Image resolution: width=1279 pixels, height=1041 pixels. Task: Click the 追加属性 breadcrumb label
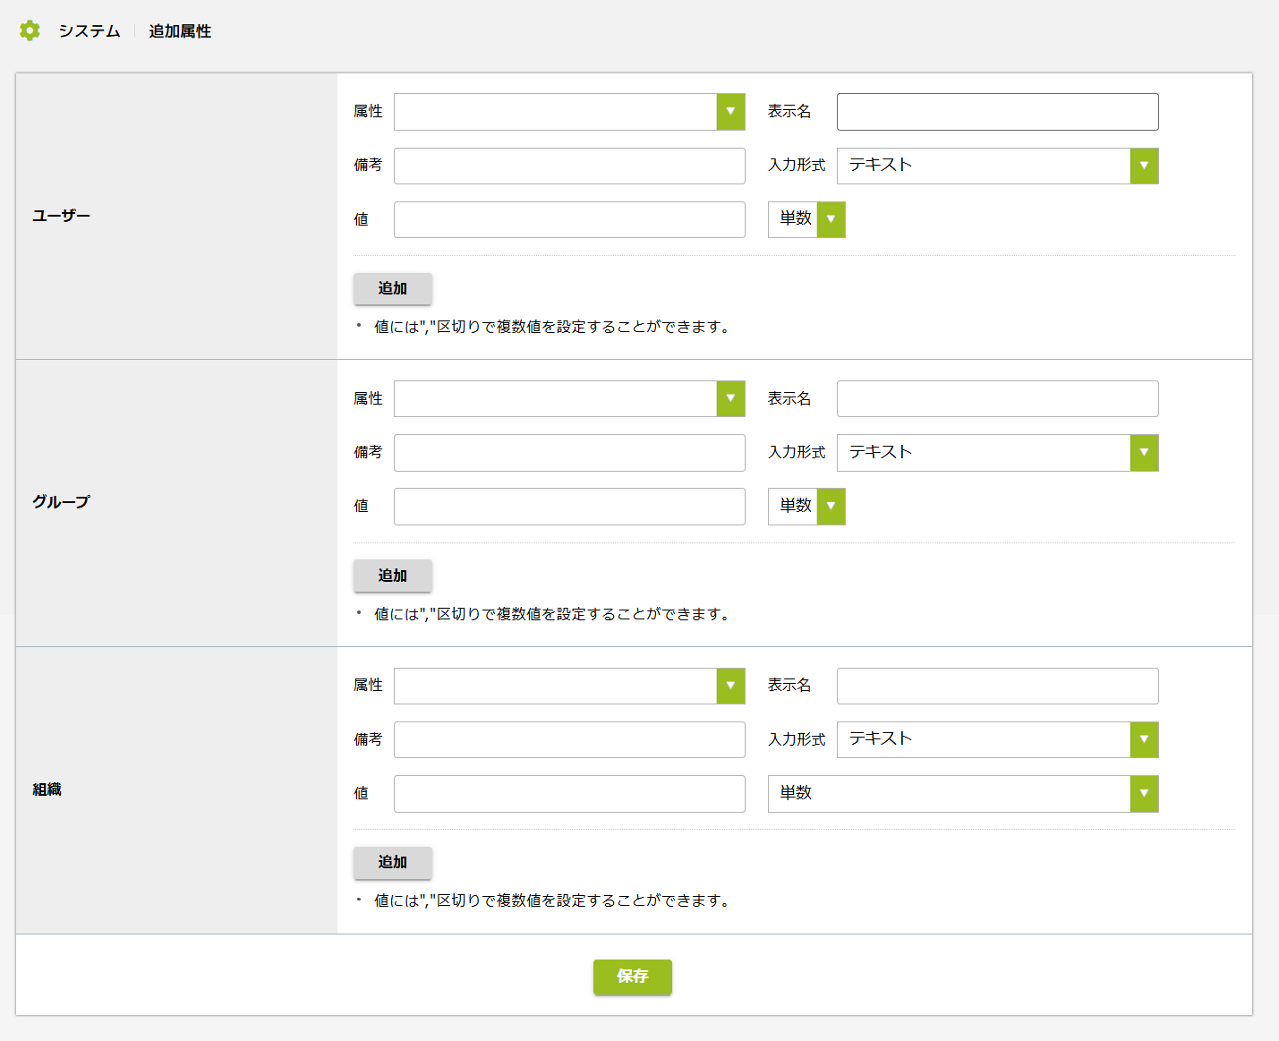[180, 31]
